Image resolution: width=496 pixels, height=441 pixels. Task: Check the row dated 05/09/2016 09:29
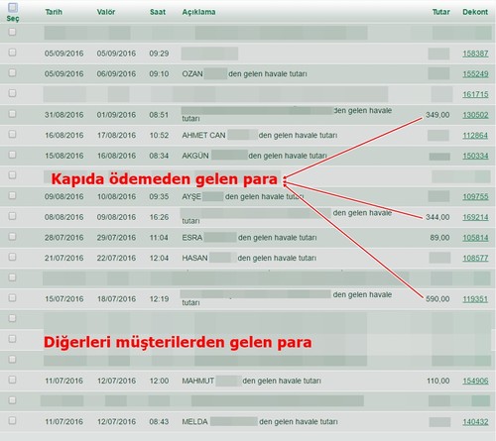click(12, 53)
